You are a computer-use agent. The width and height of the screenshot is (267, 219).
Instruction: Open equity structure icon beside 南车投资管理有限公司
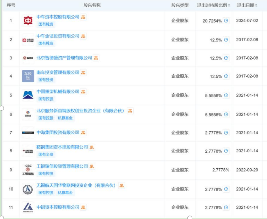pos(83,73)
